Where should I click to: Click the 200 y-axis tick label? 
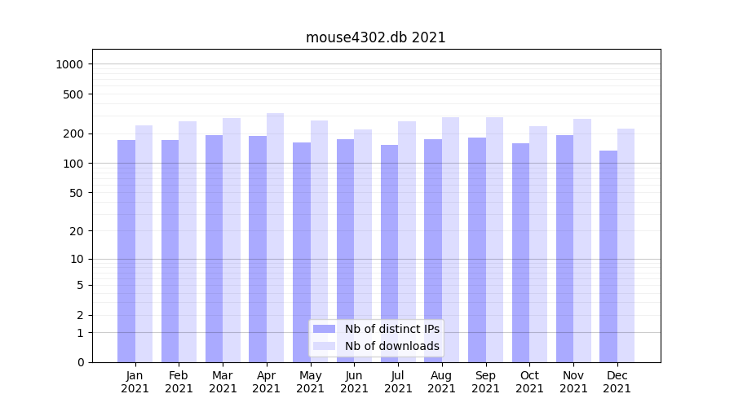coord(73,133)
